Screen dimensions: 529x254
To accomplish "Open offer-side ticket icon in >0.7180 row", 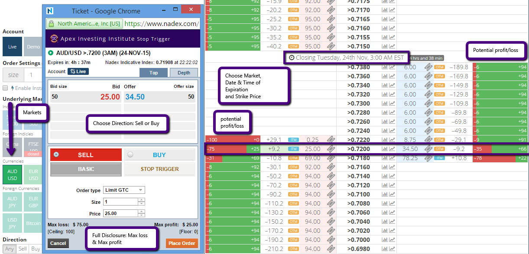I will [x=428, y=158].
